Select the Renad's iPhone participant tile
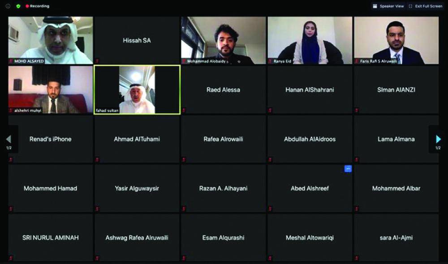The height and width of the screenshot is (264, 448). point(51,139)
